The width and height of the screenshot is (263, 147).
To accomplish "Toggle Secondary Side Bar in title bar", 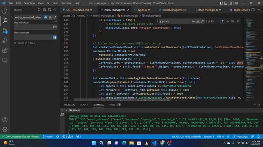I will click(x=231, y=3).
